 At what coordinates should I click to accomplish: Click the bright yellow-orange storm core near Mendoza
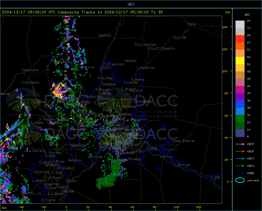pyautogui.click(x=58, y=92)
